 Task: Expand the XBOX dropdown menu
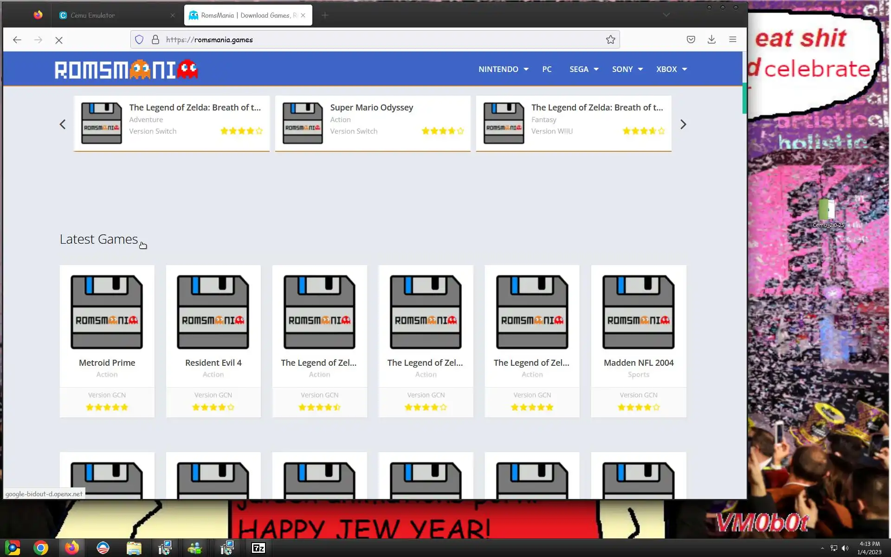(x=671, y=69)
